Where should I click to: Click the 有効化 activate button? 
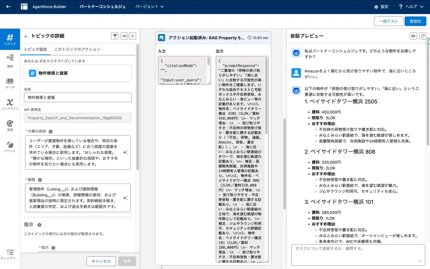[x=415, y=21]
